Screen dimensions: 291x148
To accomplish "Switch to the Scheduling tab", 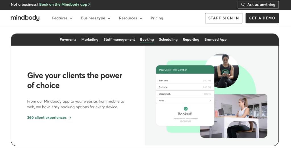I will [x=168, y=39].
